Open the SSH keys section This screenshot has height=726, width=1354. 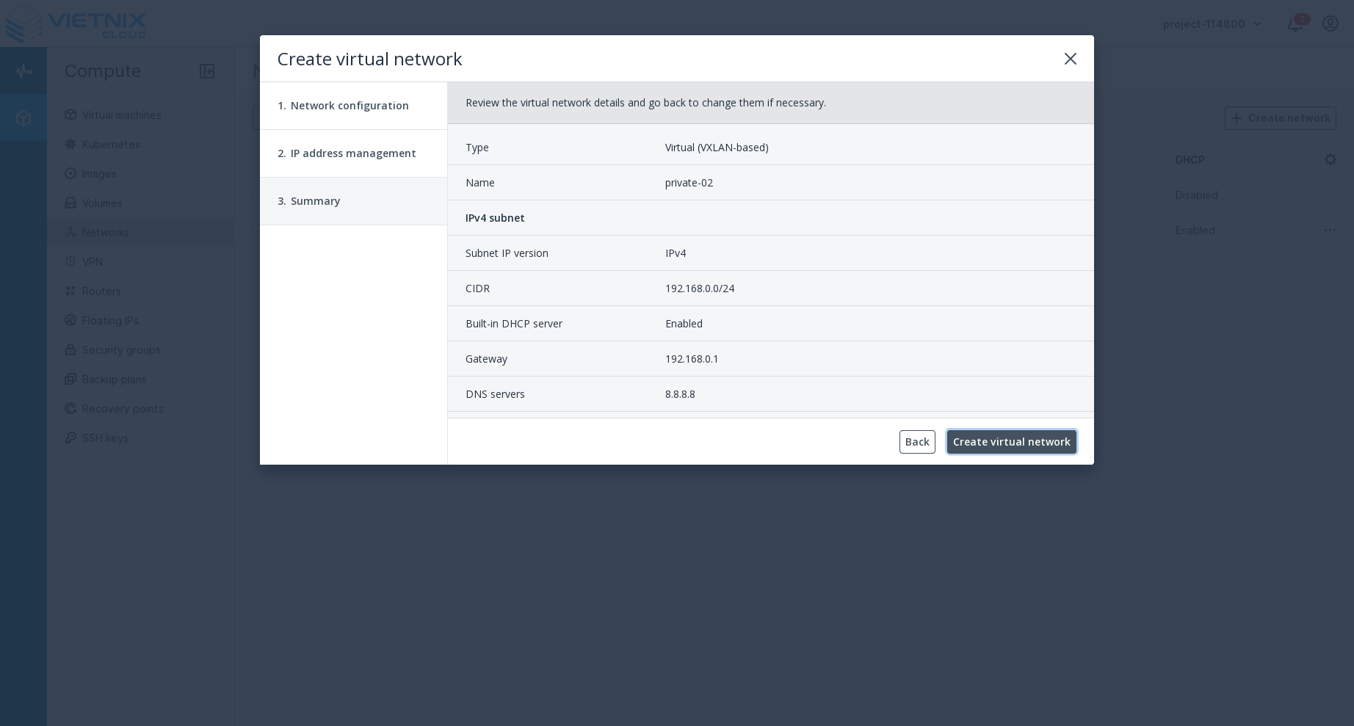105,438
